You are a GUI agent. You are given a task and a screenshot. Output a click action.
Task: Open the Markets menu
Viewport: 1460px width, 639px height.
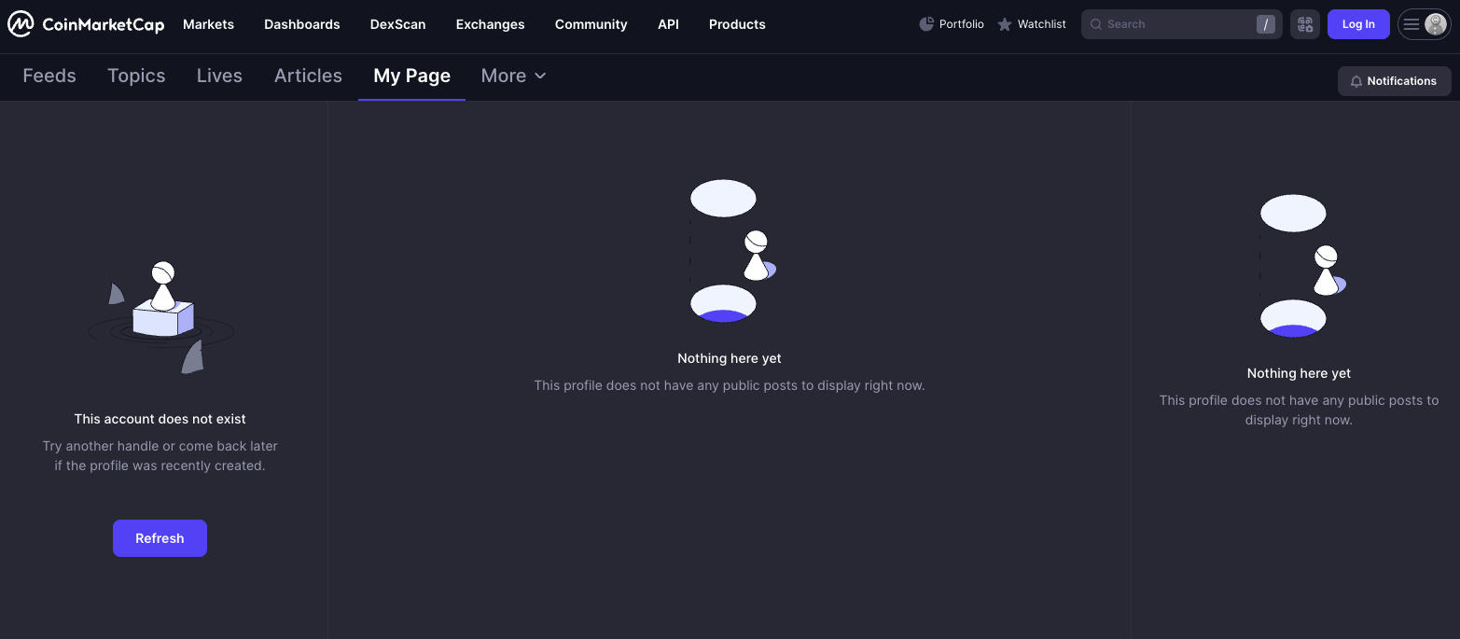coord(209,24)
